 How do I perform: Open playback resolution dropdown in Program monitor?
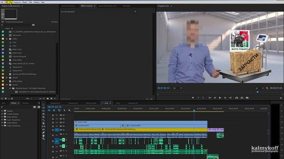point(259,88)
